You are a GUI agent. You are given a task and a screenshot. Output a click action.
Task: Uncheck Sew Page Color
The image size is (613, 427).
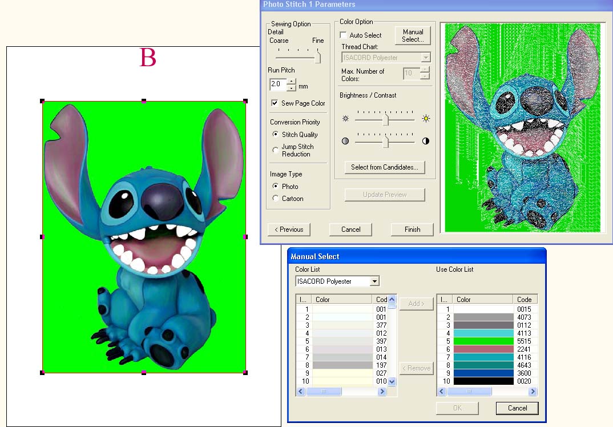(275, 103)
